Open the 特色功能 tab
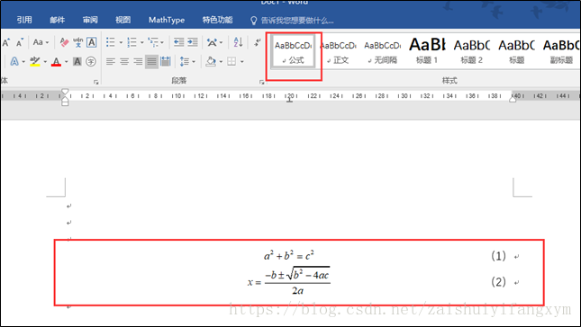 click(217, 20)
